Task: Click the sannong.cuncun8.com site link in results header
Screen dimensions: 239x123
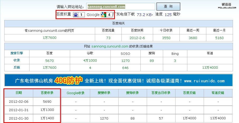Action: pos(110,46)
